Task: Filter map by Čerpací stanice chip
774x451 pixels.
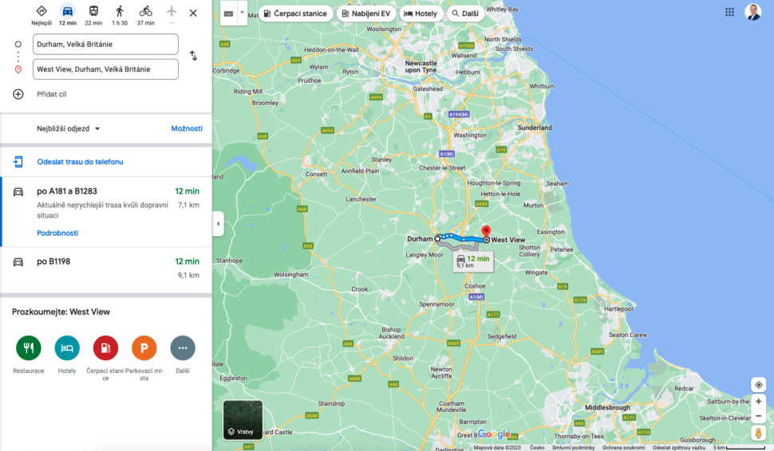Action: click(x=296, y=14)
